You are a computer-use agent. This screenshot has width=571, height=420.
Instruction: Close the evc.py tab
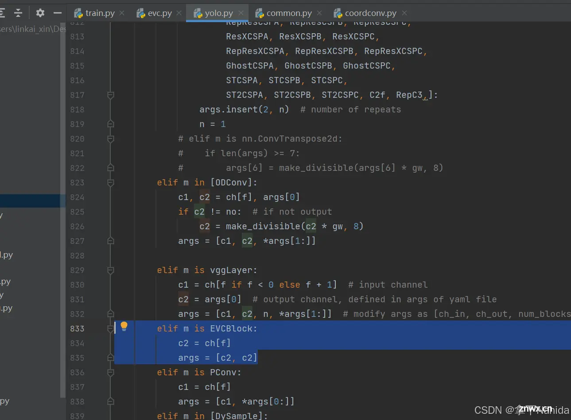pyautogui.click(x=179, y=13)
